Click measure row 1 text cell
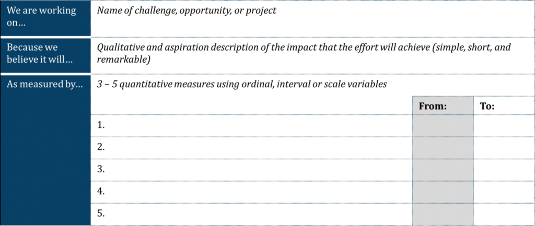The width and height of the screenshot is (535, 226). (251, 126)
